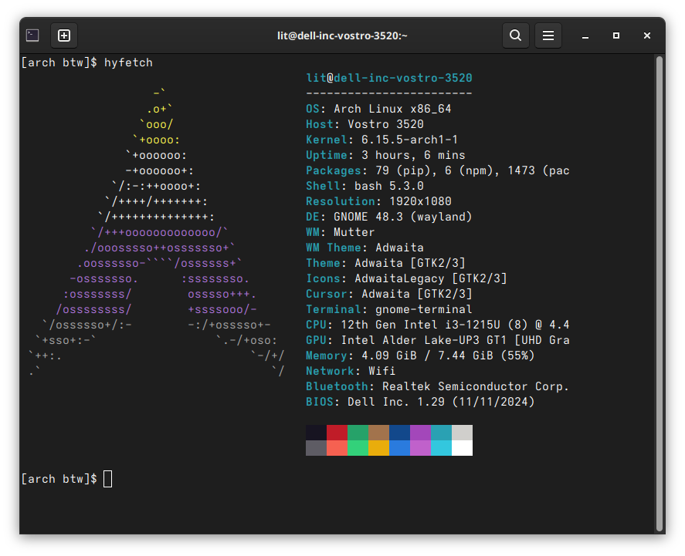Click the bright salmon red swatch

(337, 448)
